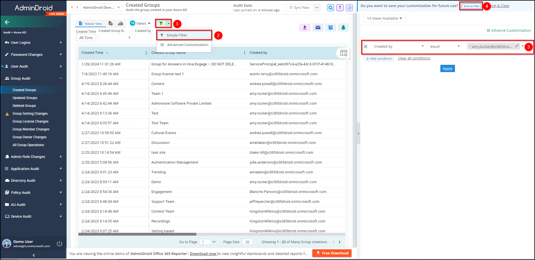Open the blue search magnifier icon
Viewport: 535px width, 260px height.
tap(331, 8)
